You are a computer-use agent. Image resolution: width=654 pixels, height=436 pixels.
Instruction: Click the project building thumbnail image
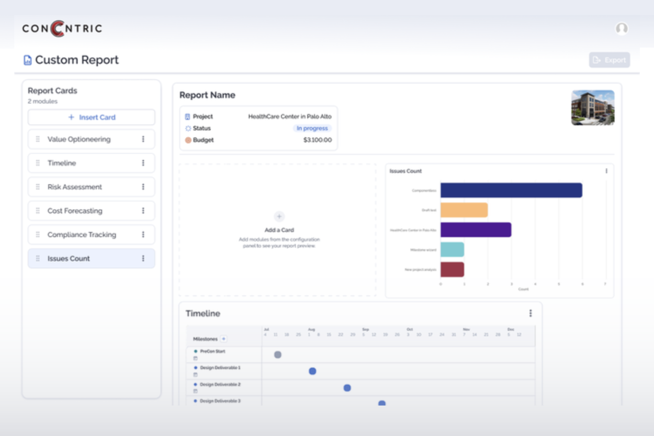[x=593, y=108]
